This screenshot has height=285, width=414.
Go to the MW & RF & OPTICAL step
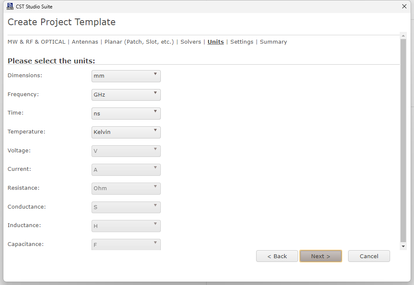tap(37, 42)
